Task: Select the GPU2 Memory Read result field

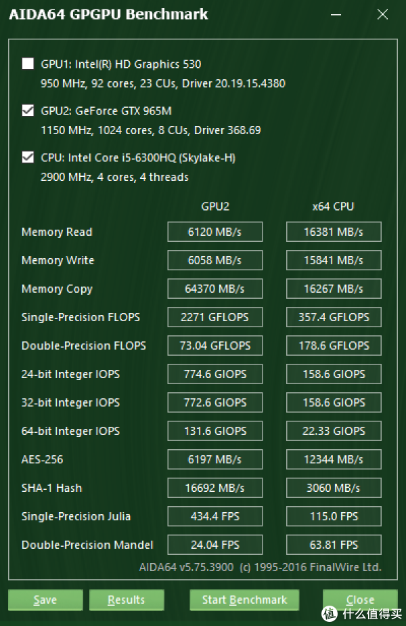Action: (x=215, y=232)
